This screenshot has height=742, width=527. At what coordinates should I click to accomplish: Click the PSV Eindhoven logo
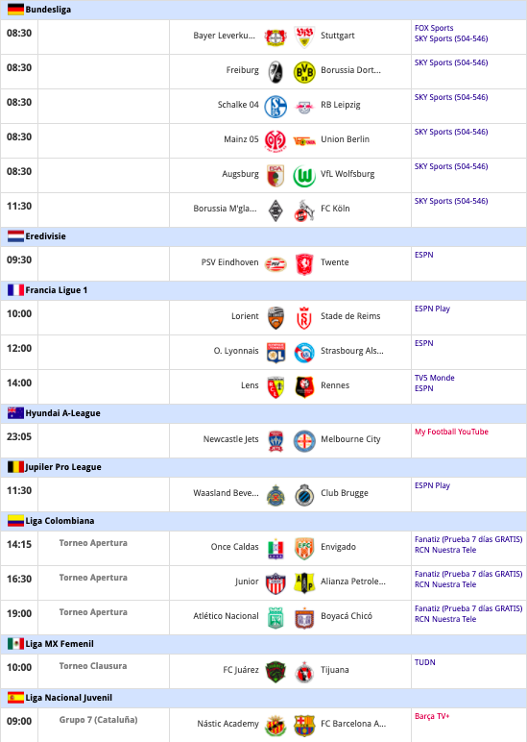[275, 264]
